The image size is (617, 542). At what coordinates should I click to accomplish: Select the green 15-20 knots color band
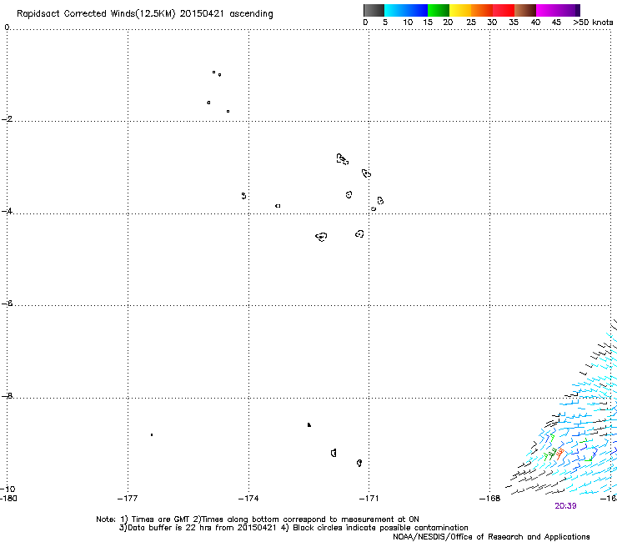point(439,10)
